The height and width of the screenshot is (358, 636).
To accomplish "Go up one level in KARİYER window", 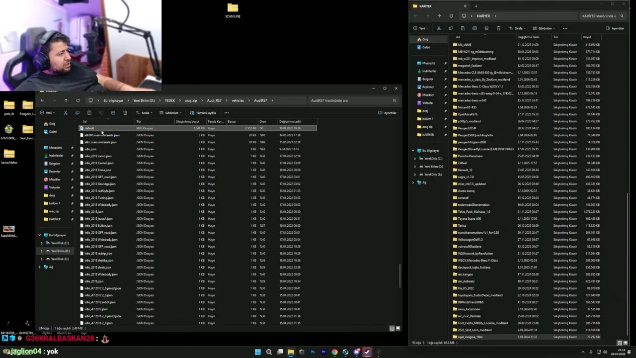I will click(x=439, y=16).
